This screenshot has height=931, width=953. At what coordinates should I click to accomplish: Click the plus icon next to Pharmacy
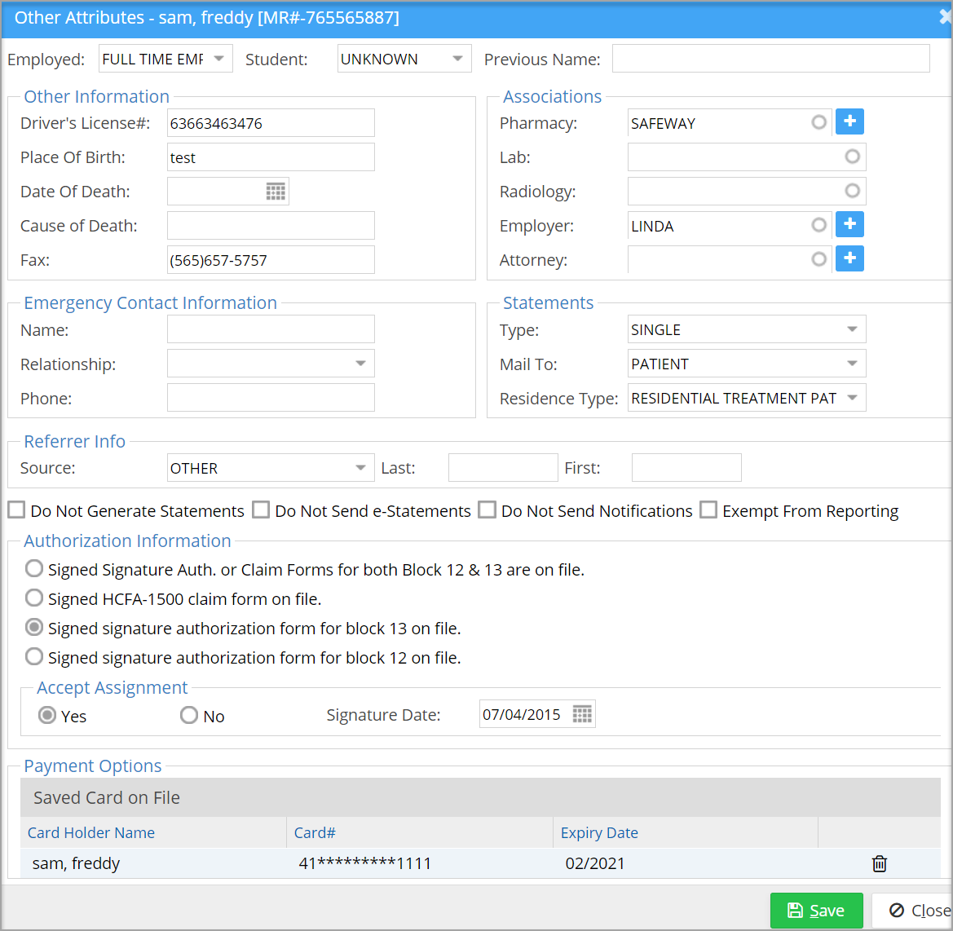tap(849, 121)
